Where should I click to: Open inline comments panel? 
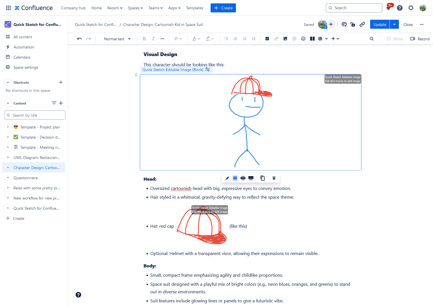[344, 25]
